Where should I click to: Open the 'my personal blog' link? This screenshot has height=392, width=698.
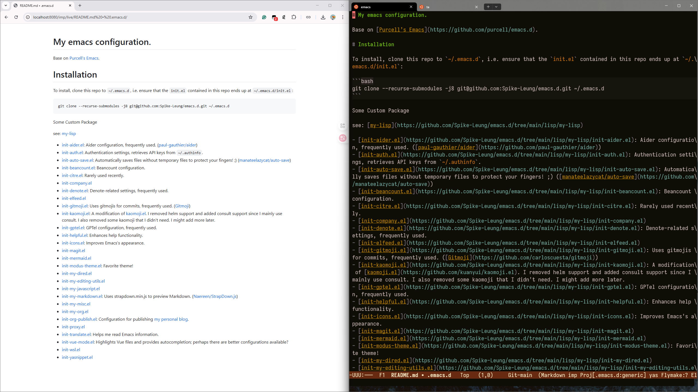tap(171, 319)
